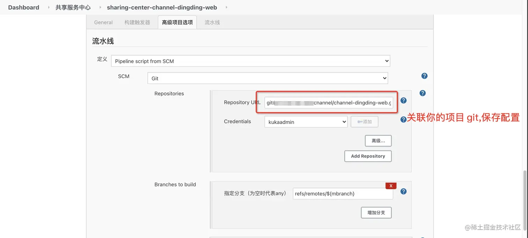Click the Credentials label
The height and width of the screenshot is (238, 528).
(237, 121)
